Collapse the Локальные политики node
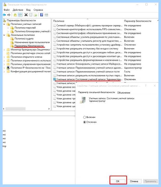 (4, 35)
